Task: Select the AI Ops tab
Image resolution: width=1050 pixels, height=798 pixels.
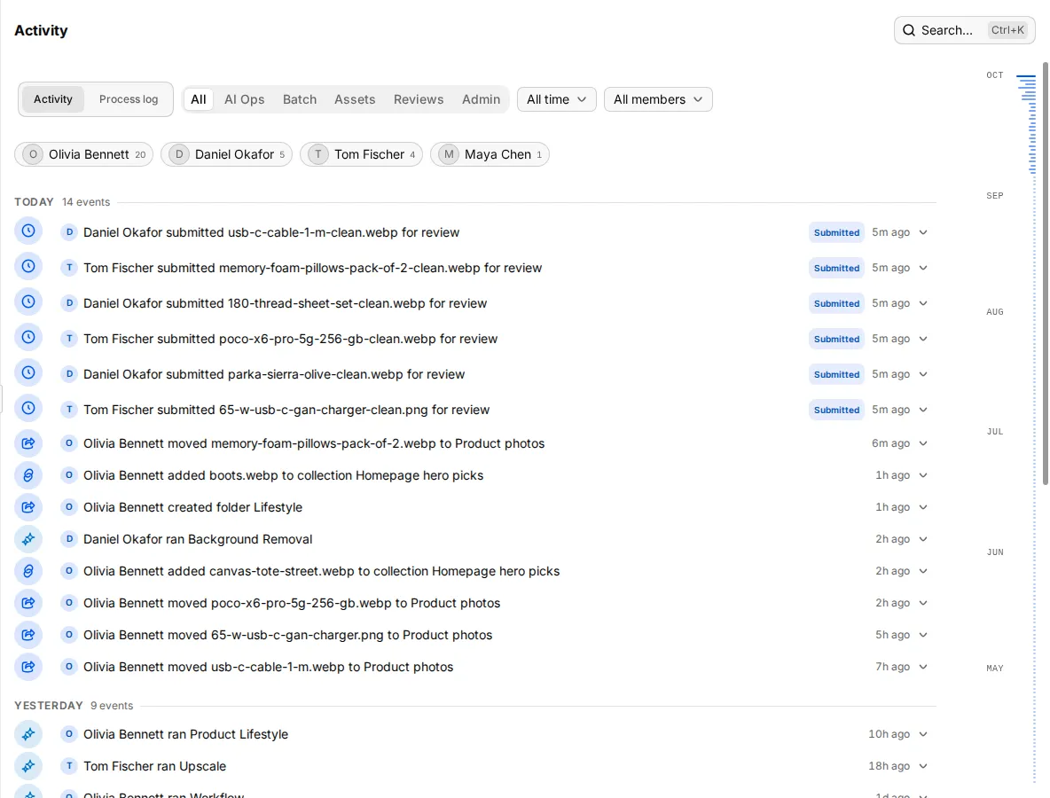Action: (x=245, y=99)
